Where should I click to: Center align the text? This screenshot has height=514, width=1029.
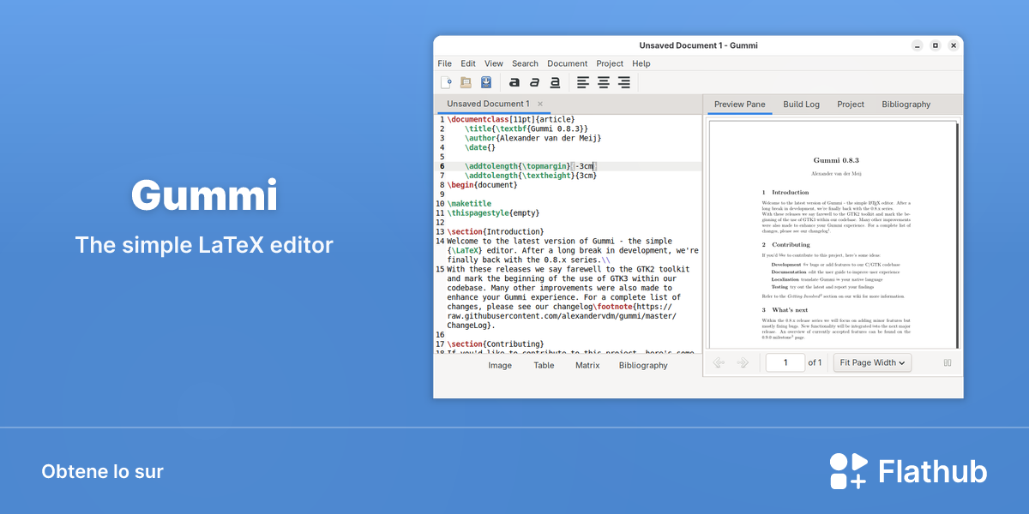(x=604, y=82)
